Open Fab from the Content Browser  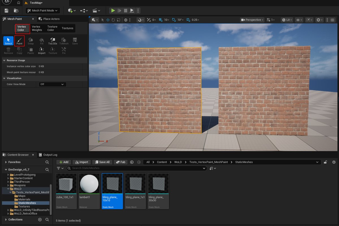121,162
